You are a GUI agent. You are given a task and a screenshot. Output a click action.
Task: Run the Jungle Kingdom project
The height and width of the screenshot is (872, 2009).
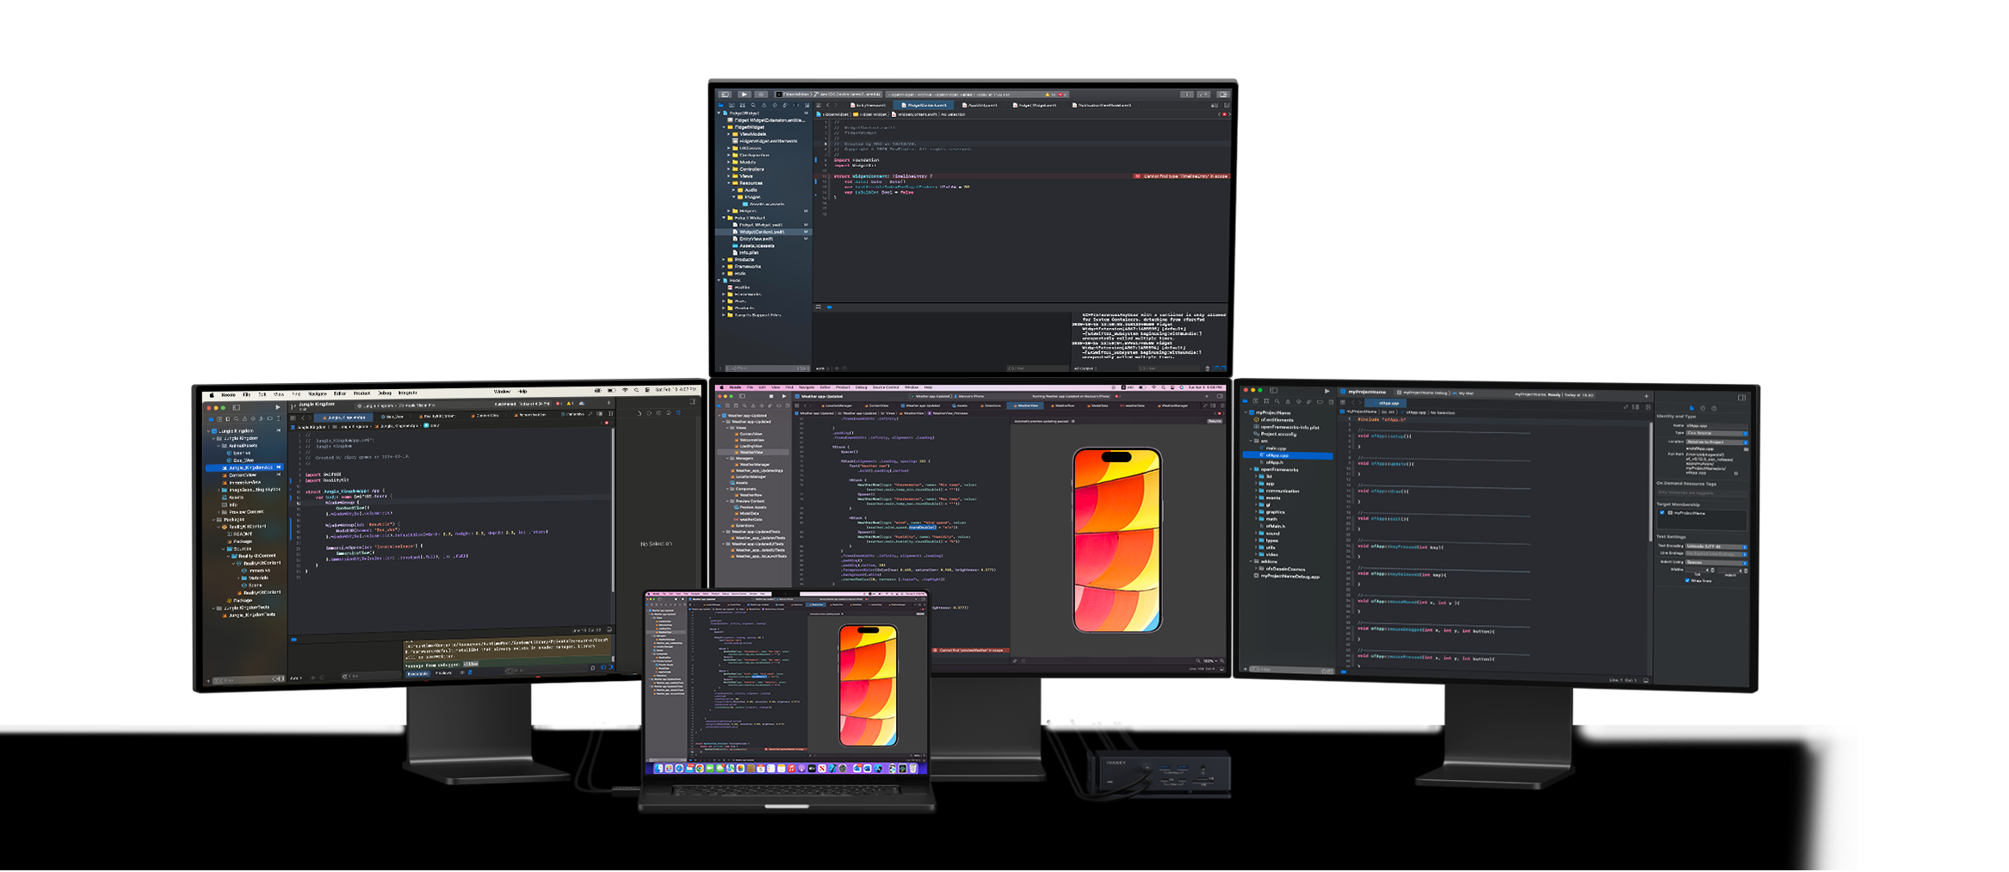[x=277, y=407]
